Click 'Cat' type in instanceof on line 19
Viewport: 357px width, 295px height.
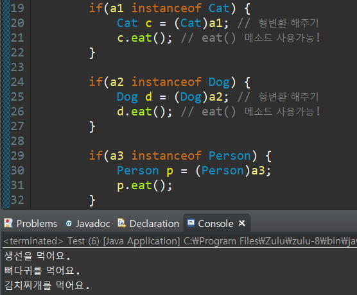pos(219,8)
